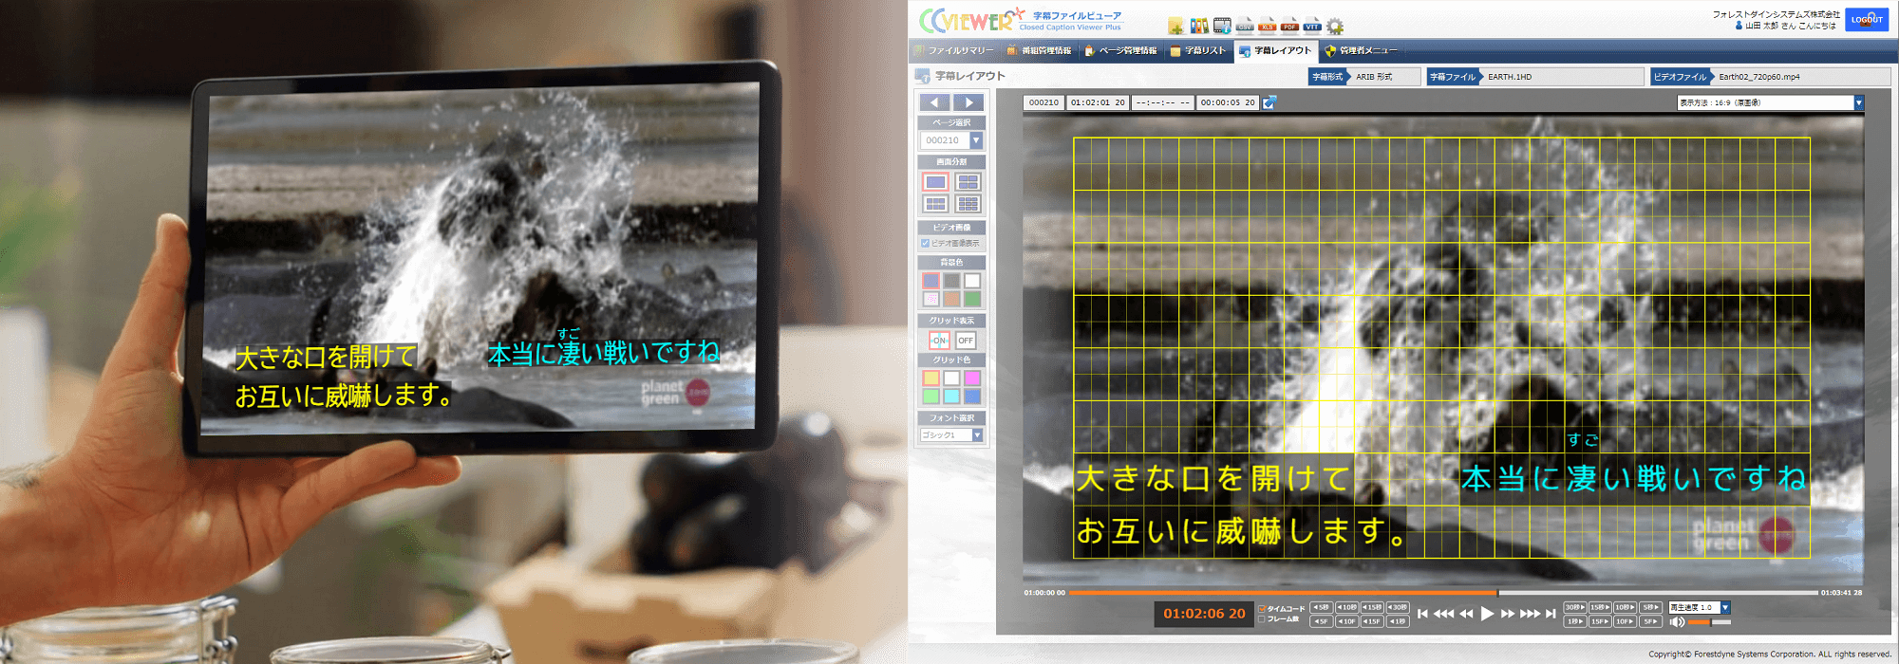Open the ファイルサマリー tab
1899x664 pixels.
click(x=954, y=50)
